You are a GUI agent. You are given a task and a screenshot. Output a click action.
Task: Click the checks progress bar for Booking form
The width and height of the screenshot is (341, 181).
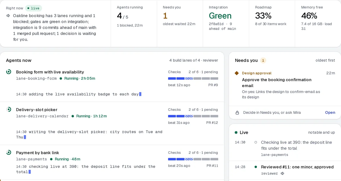193,78
